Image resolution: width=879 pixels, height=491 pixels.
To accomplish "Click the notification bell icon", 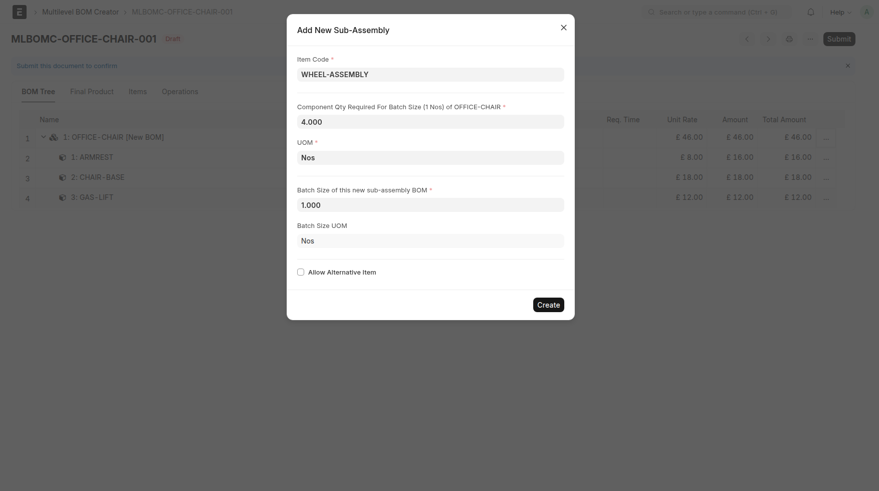I will 810,12.
